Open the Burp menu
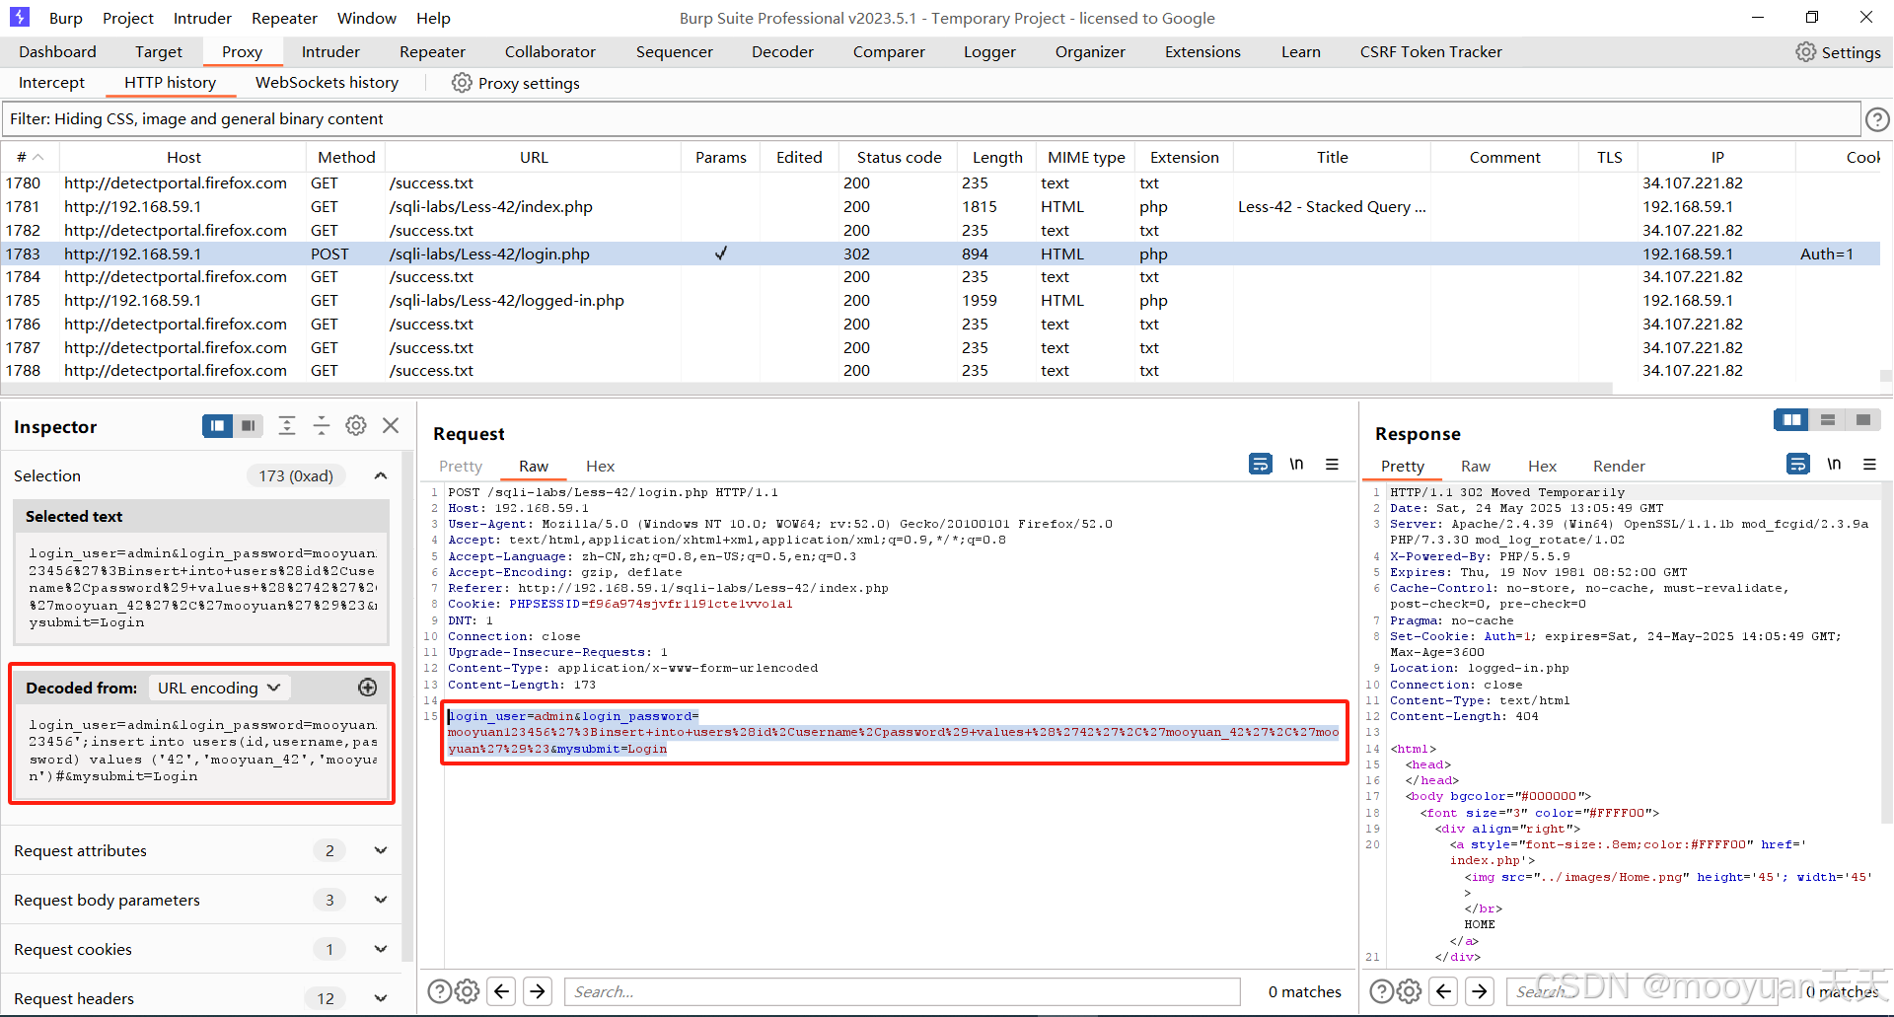Viewport: 1894px width, 1017px height. click(66, 18)
